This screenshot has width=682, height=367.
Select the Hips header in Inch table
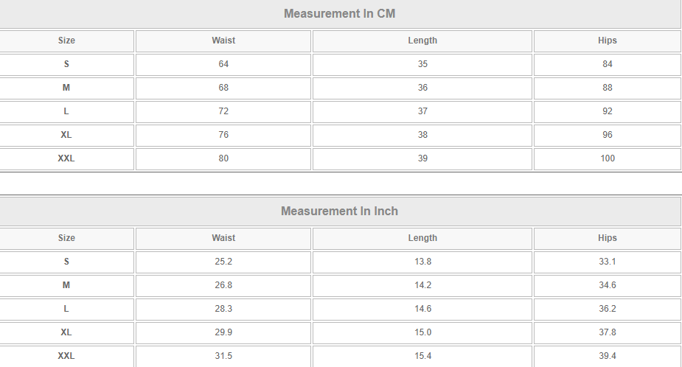pyautogui.click(x=608, y=238)
